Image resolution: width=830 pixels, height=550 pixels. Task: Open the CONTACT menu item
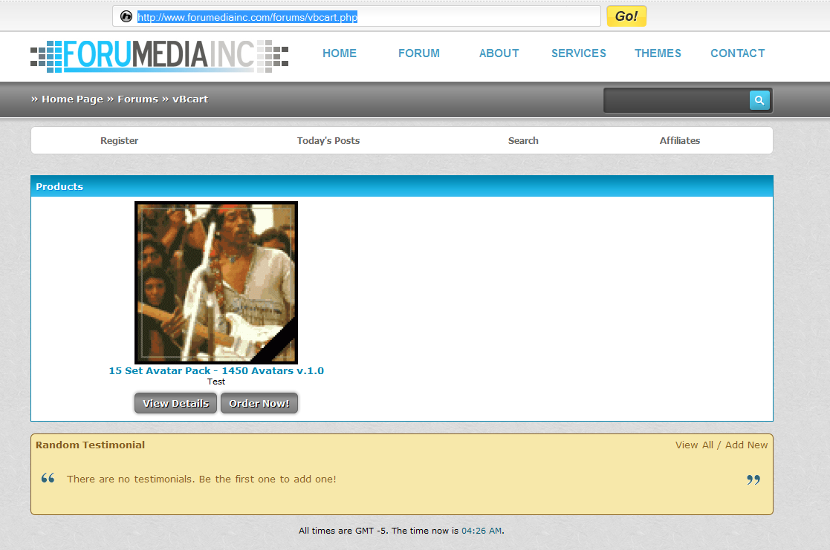(737, 53)
